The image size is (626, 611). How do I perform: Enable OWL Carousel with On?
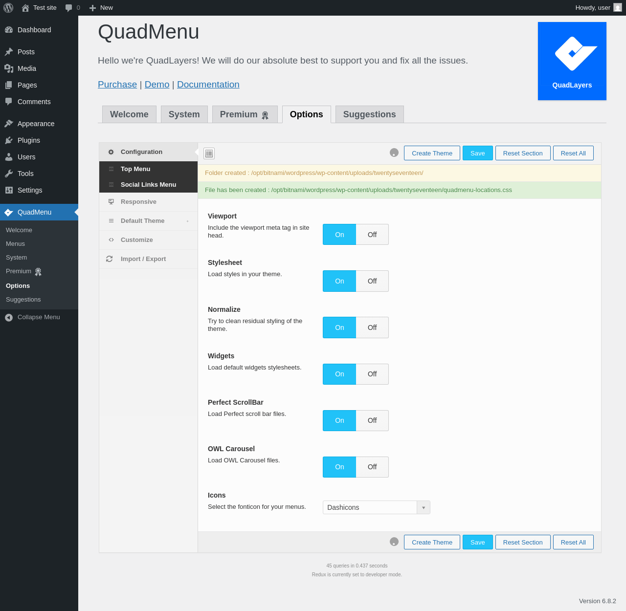(339, 467)
